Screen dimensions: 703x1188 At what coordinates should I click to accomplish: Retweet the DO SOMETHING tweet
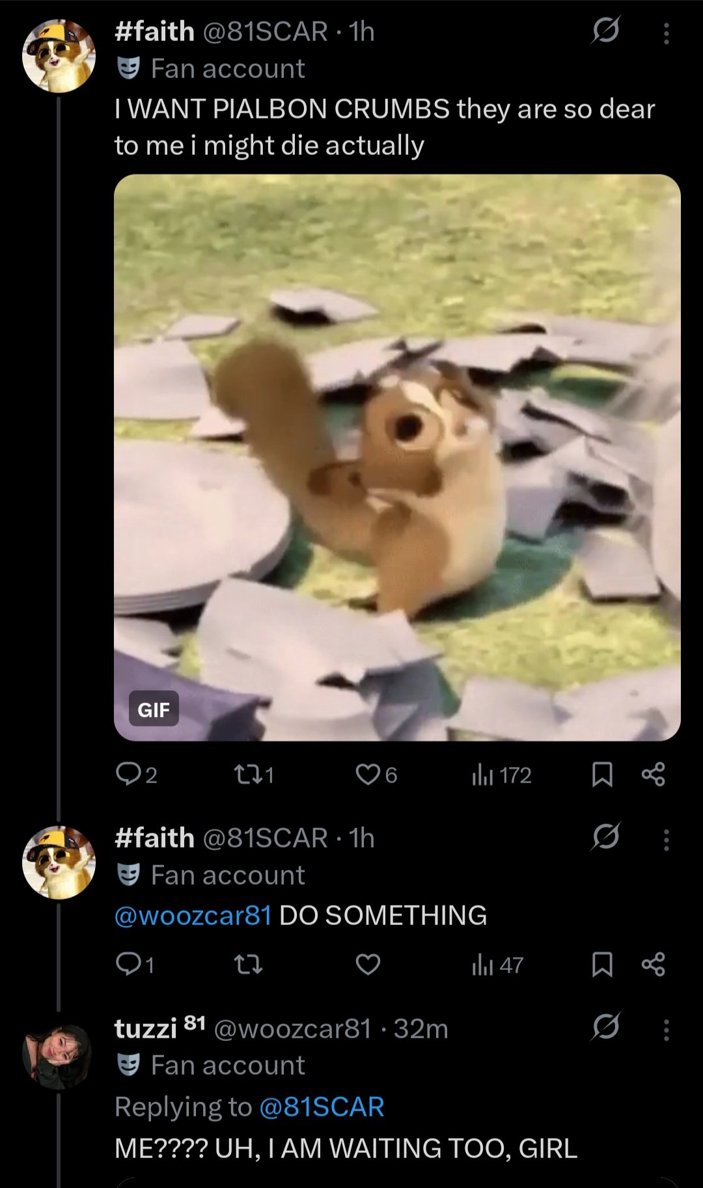coord(247,964)
